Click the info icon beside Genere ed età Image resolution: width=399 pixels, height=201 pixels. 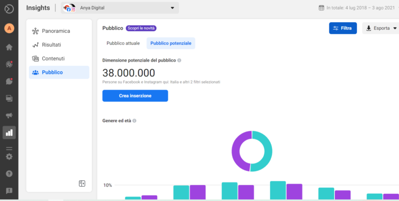[134, 121]
